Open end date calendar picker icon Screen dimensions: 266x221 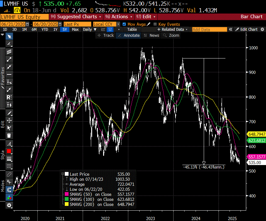click(x=60, y=24)
